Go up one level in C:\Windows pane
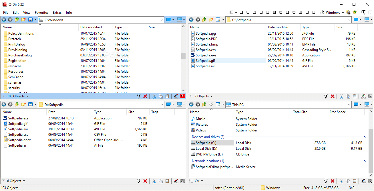 pyautogui.click(x=17, y=20)
